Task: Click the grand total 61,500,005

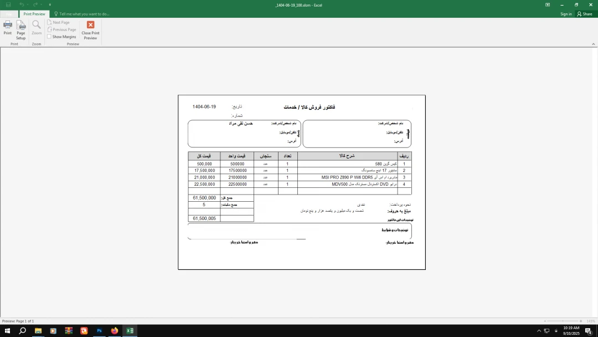Action: click(x=204, y=219)
